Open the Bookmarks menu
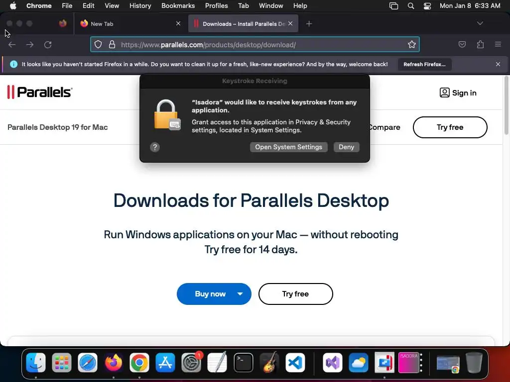The image size is (510, 382). (x=178, y=6)
